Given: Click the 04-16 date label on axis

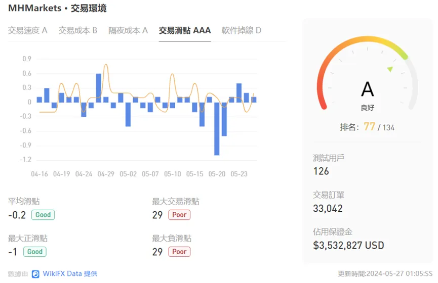Looking at the screenshot, I should [x=39, y=174].
